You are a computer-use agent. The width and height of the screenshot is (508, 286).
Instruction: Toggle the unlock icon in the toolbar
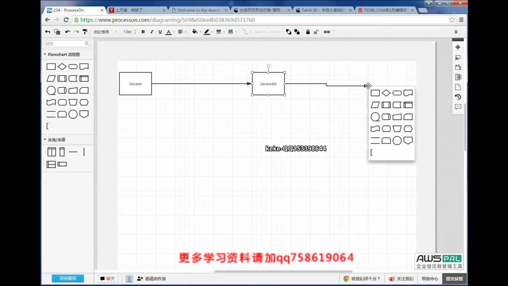coord(316,32)
